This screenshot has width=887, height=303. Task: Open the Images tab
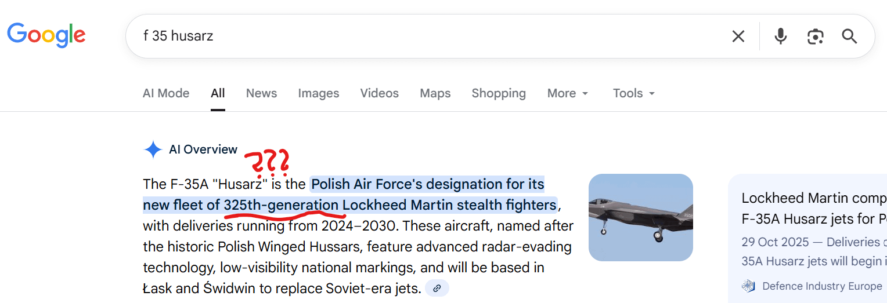click(x=318, y=93)
